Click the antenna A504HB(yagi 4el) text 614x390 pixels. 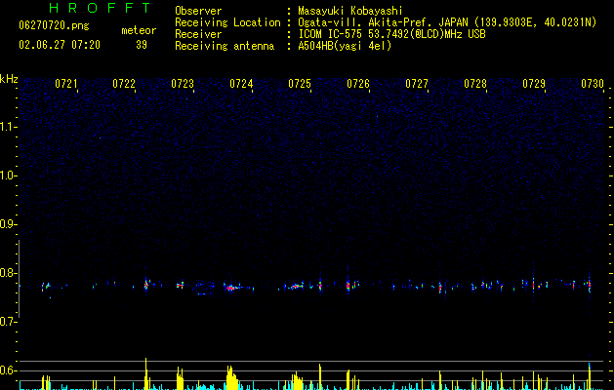pyautogui.click(x=345, y=46)
